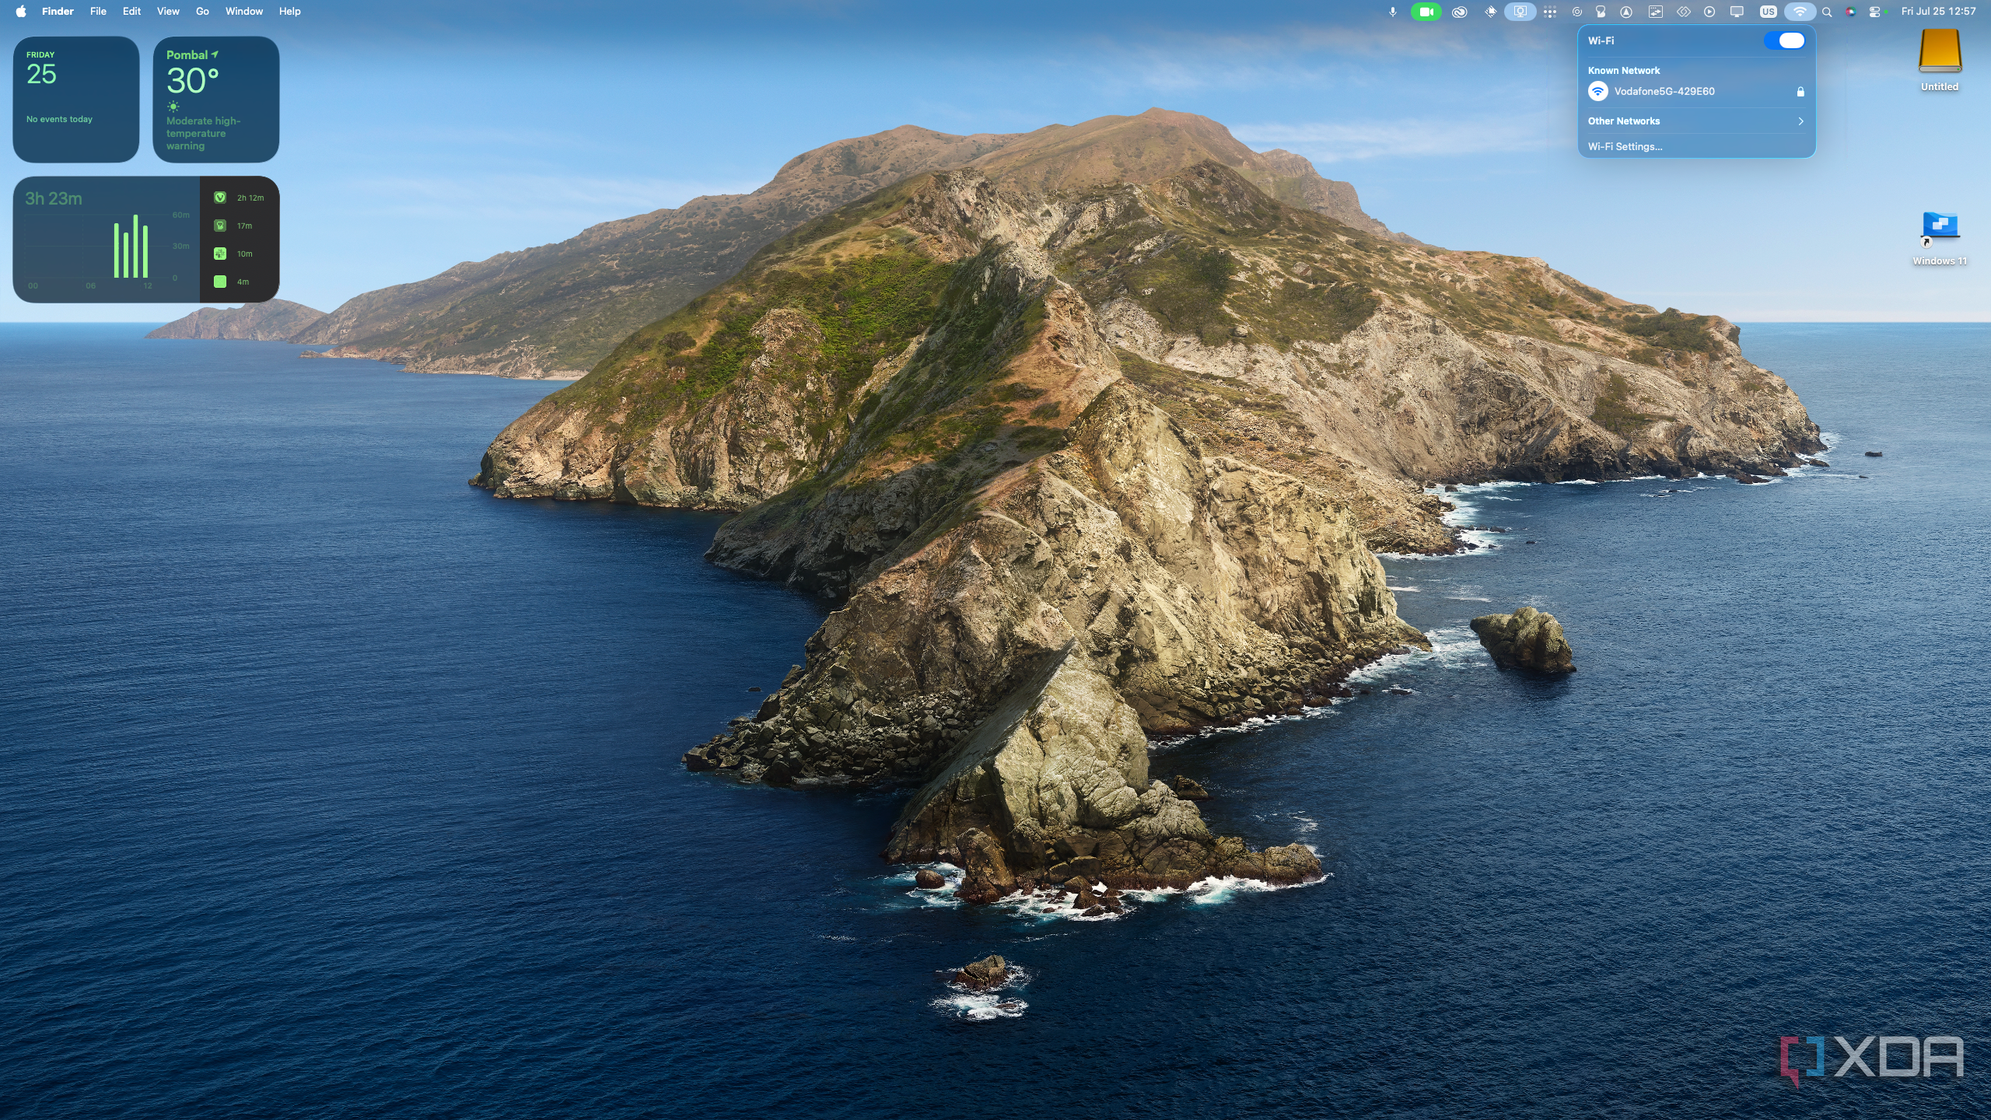Open the US input source menu

1768,12
